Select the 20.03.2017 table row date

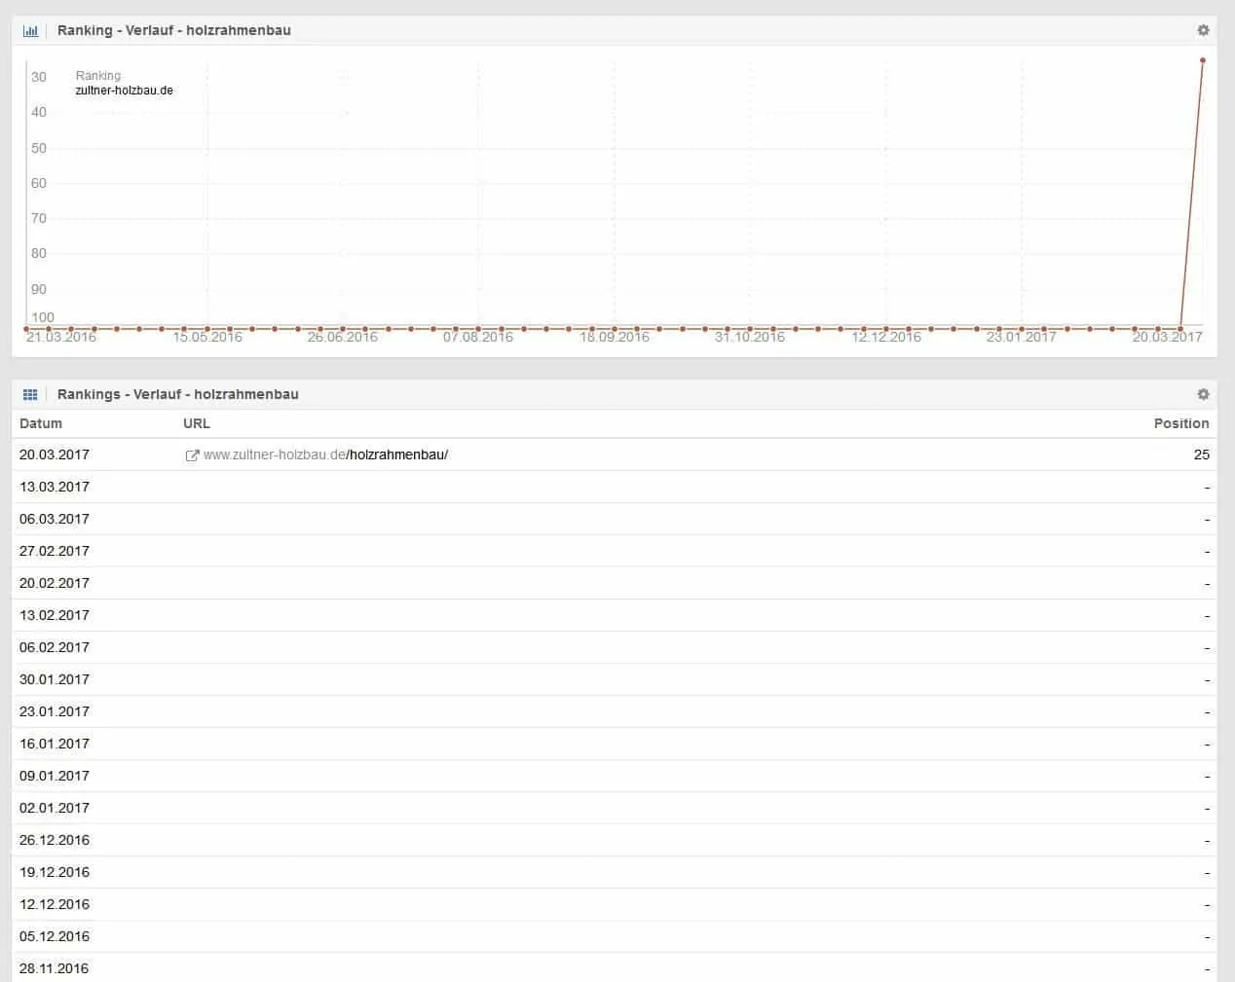[x=55, y=455]
